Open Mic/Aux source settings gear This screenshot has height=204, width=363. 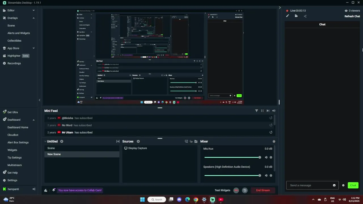(x=271, y=157)
